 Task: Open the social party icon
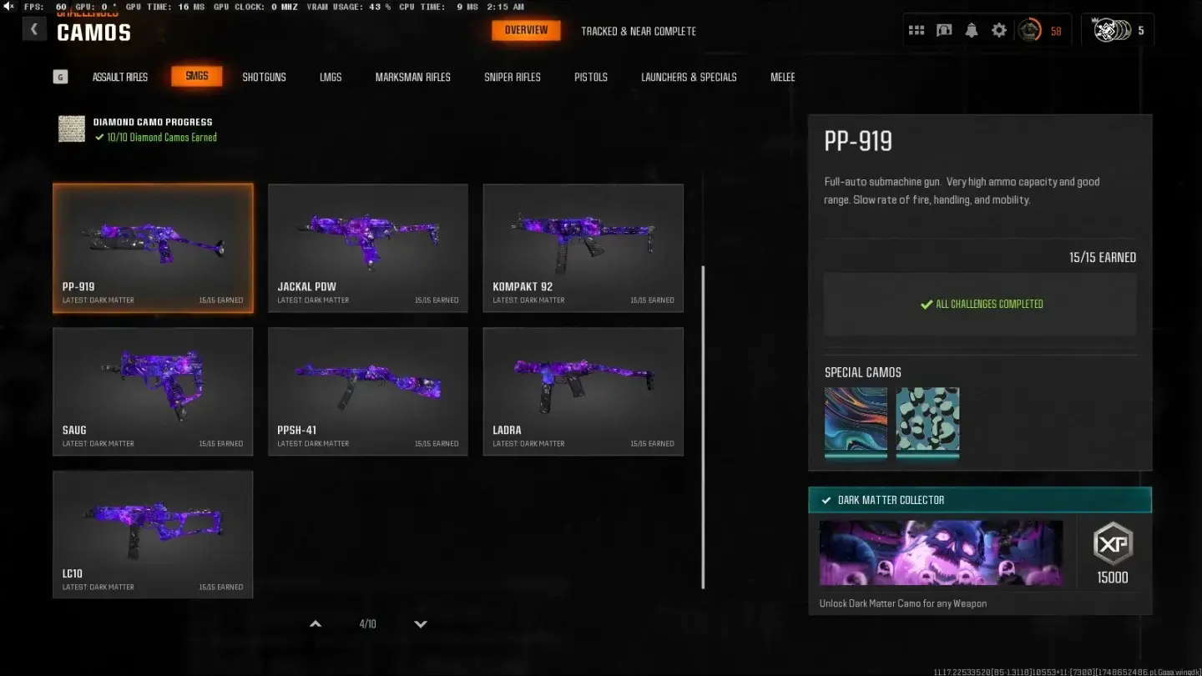(1113, 31)
